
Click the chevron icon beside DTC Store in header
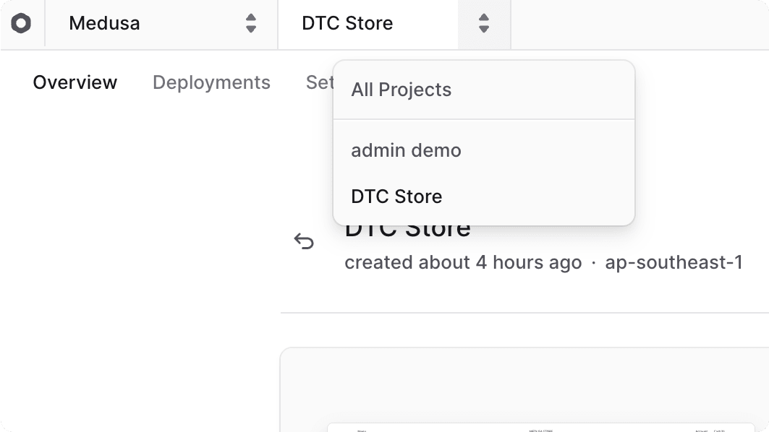[x=483, y=24]
